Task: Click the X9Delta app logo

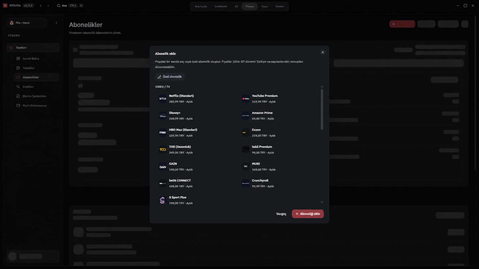Action: coord(5,5)
